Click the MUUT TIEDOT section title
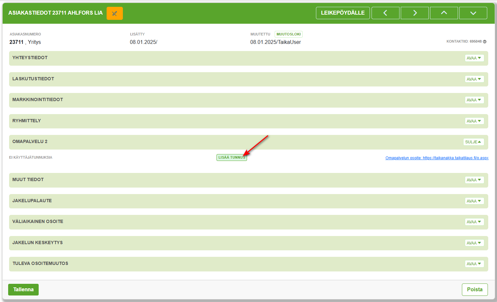Viewport: 497px width, 302px height. pyautogui.click(x=28, y=179)
